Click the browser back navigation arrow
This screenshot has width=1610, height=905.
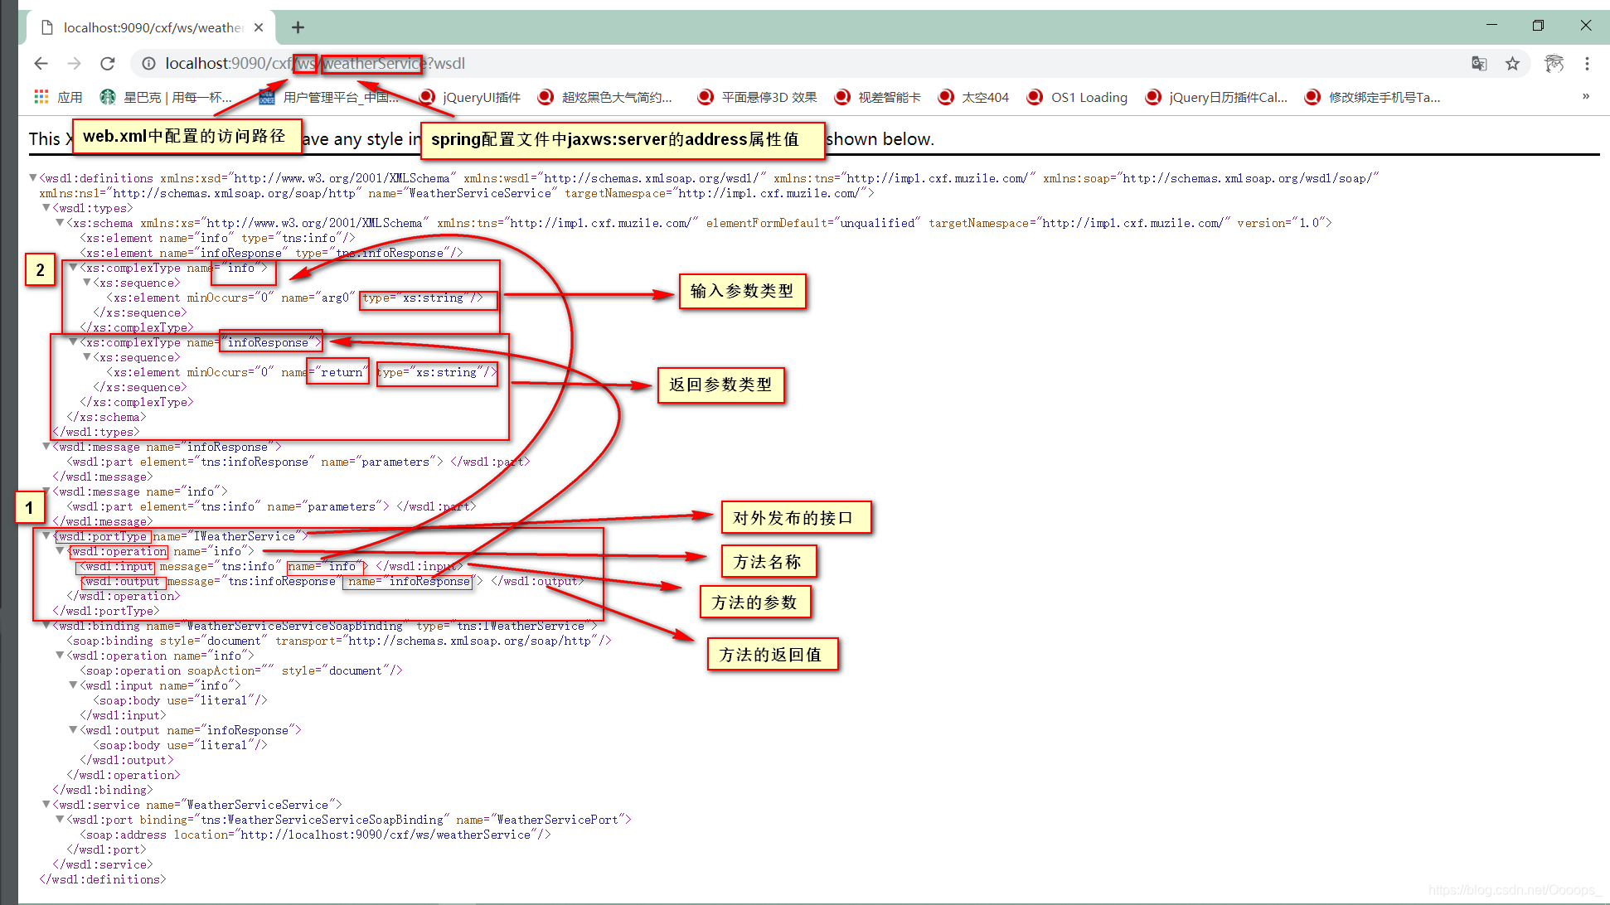[x=41, y=63]
